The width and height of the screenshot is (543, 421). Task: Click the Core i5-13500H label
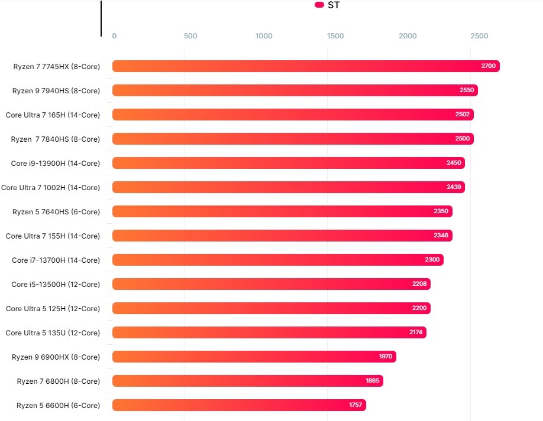pos(56,285)
